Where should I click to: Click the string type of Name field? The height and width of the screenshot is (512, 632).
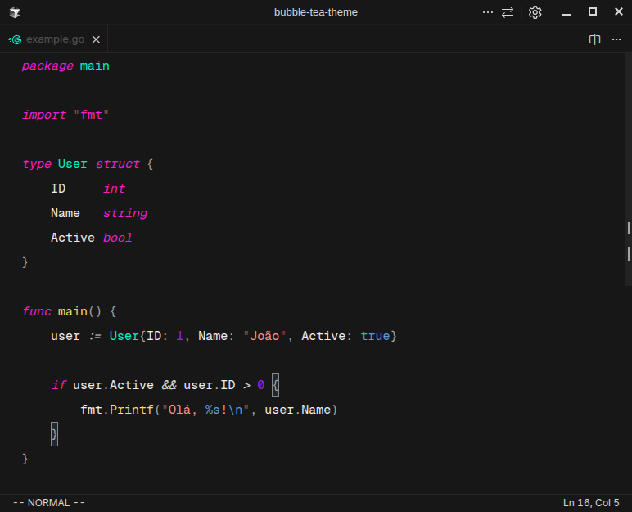[125, 213]
